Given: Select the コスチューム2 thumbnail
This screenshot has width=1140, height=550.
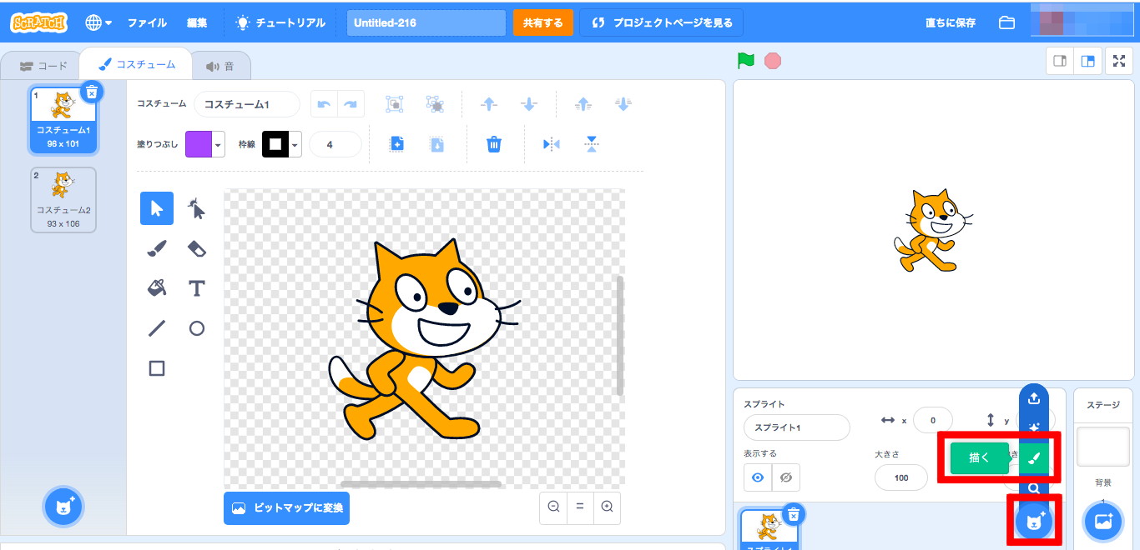Looking at the screenshot, I should pos(63,200).
